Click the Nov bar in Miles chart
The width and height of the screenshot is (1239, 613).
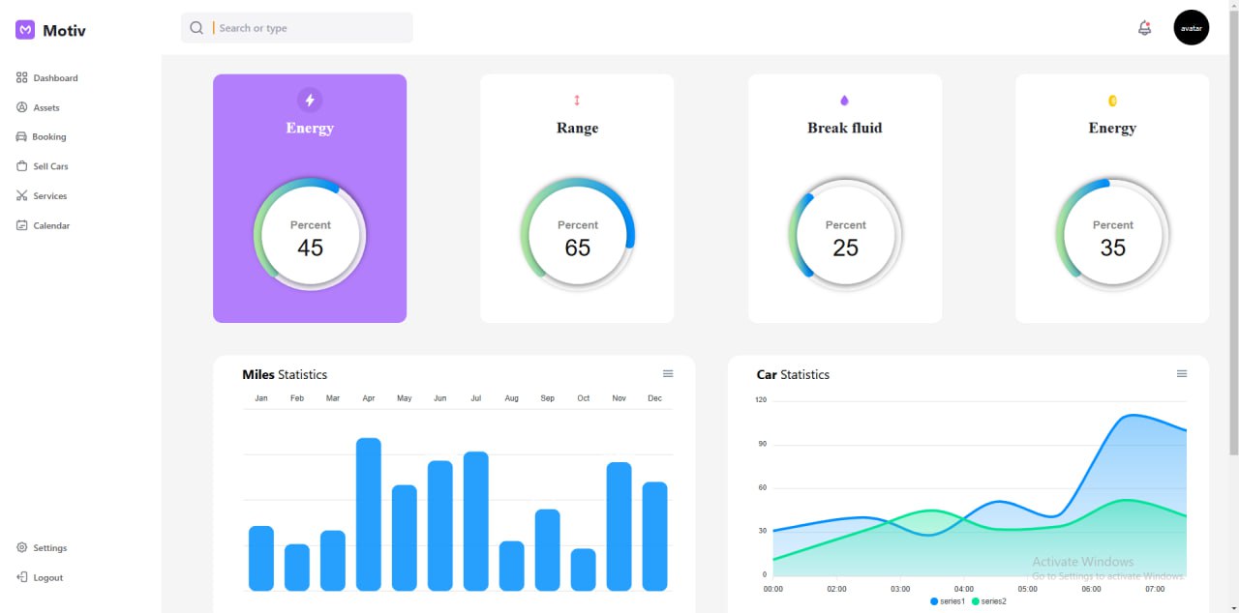tap(619, 527)
